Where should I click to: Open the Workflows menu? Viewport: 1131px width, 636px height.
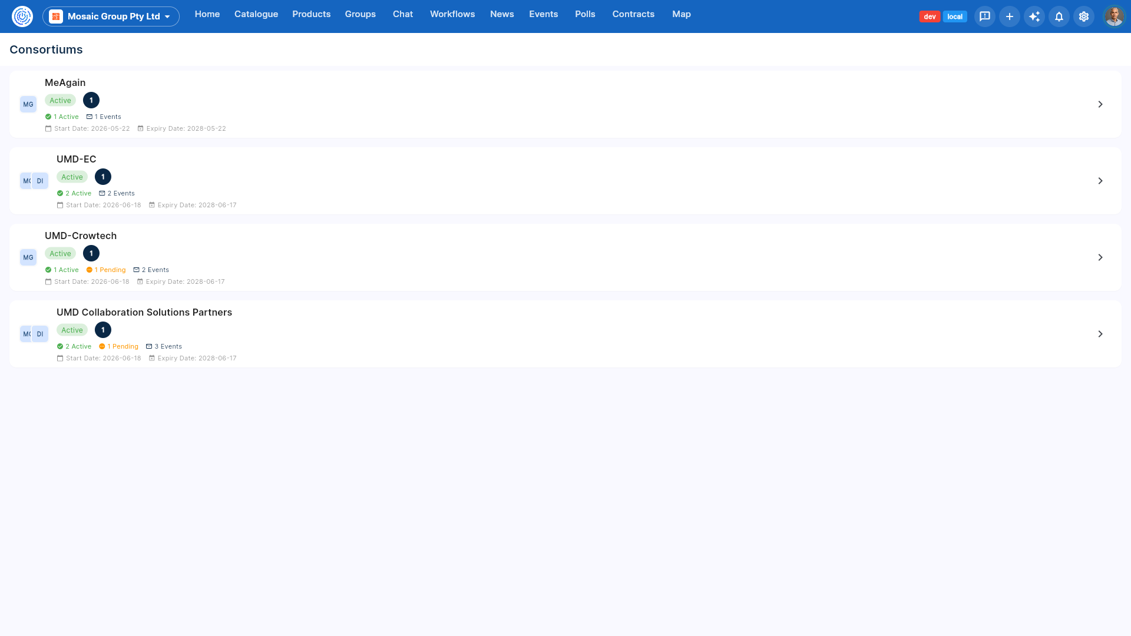(452, 14)
